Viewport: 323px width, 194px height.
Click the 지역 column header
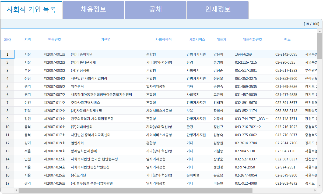click(28, 39)
